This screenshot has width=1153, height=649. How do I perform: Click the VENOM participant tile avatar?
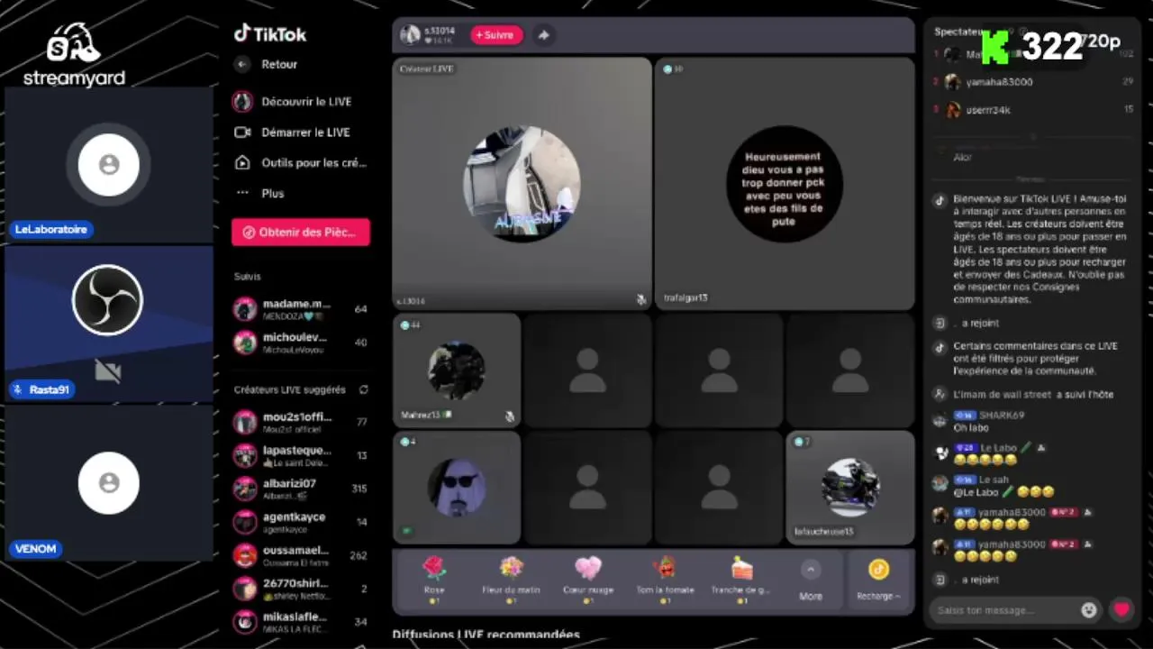pyautogui.click(x=109, y=483)
